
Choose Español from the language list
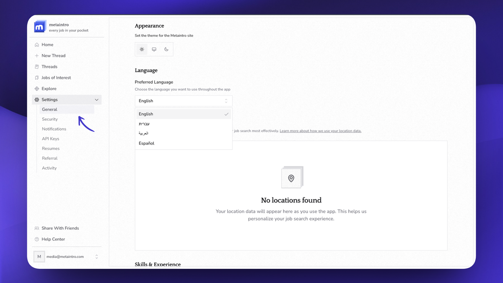pyautogui.click(x=184, y=143)
